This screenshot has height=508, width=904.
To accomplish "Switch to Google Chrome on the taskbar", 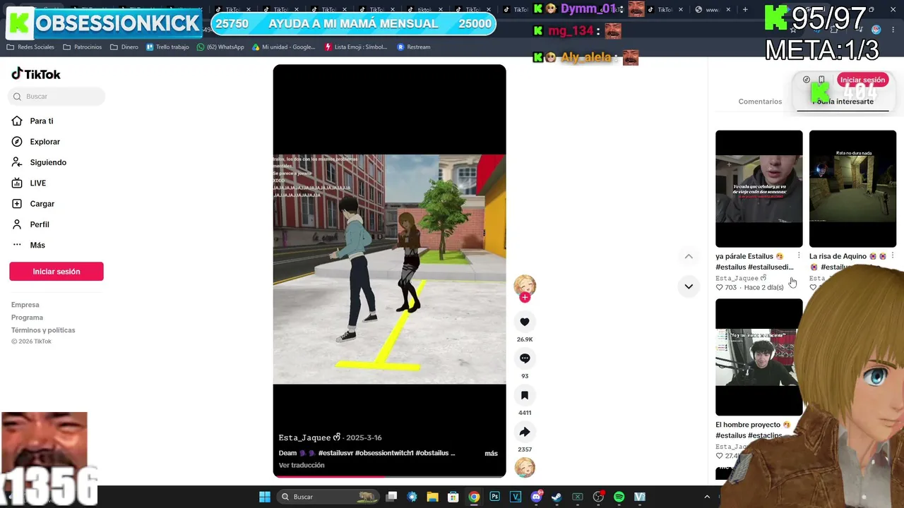I will pyautogui.click(x=474, y=497).
